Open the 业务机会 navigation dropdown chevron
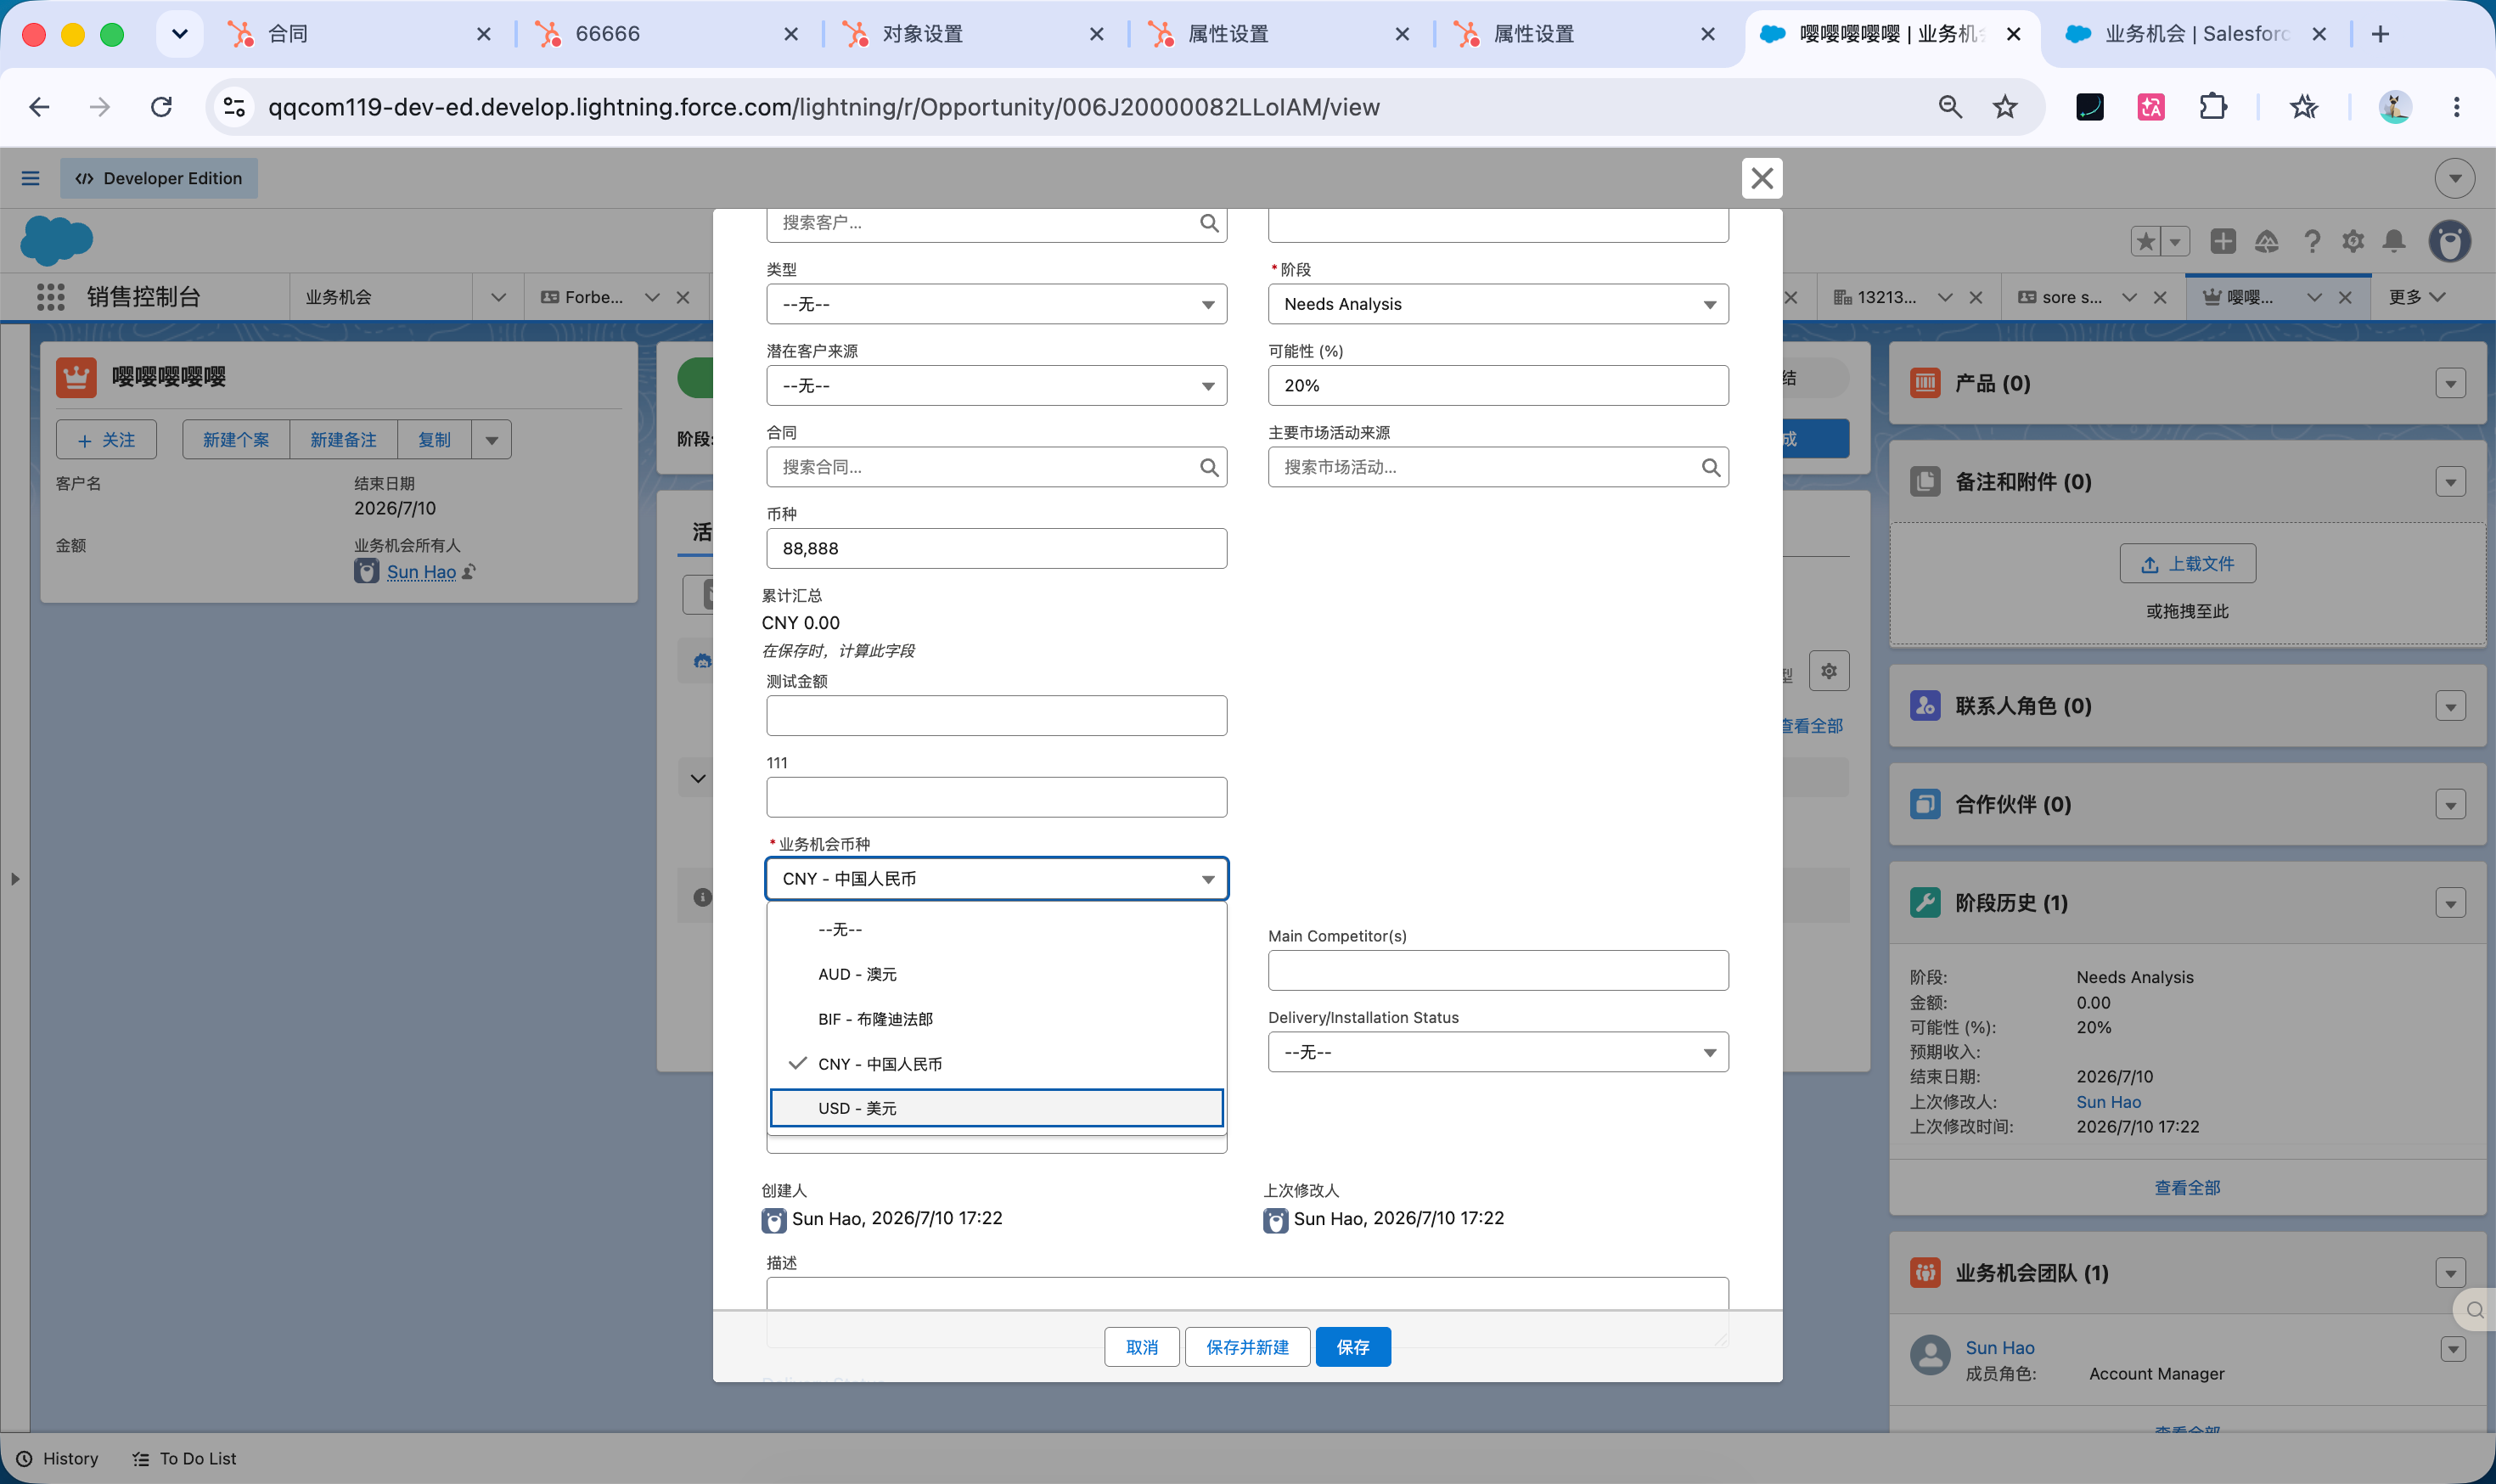 point(498,297)
